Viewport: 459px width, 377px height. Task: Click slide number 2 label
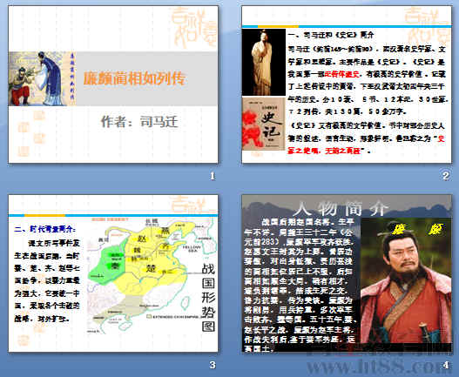[x=446, y=176]
